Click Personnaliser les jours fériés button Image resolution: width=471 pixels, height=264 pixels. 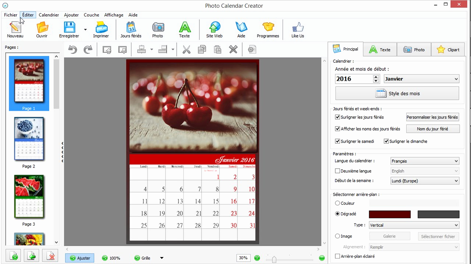(x=432, y=117)
